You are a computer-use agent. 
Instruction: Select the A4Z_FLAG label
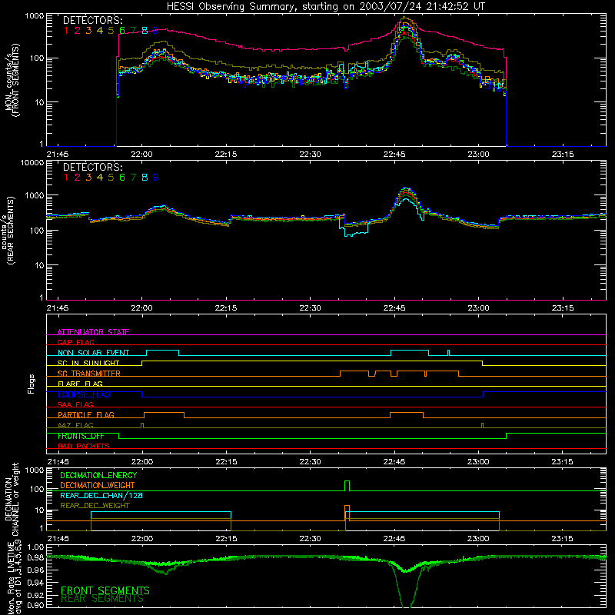pyautogui.click(x=75, y=425)
